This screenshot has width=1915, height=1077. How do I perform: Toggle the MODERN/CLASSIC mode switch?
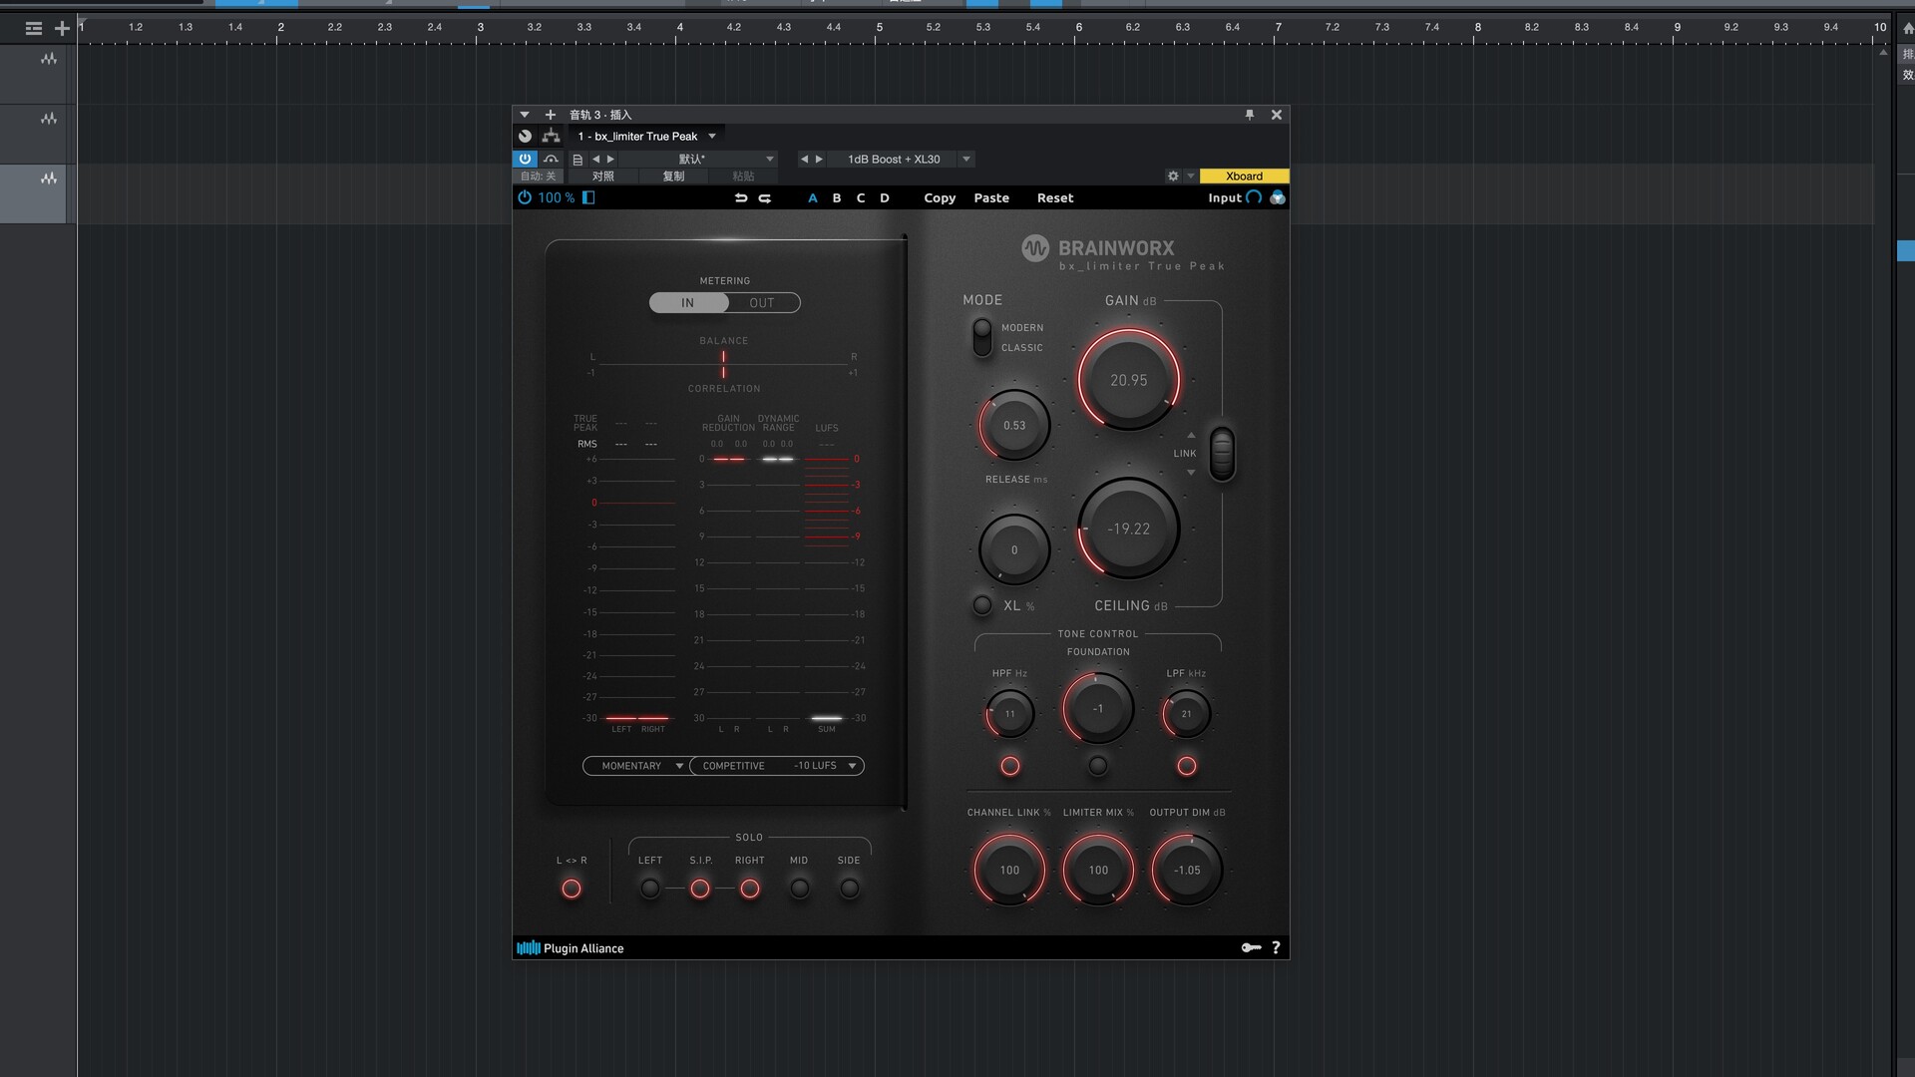(982, 337)
